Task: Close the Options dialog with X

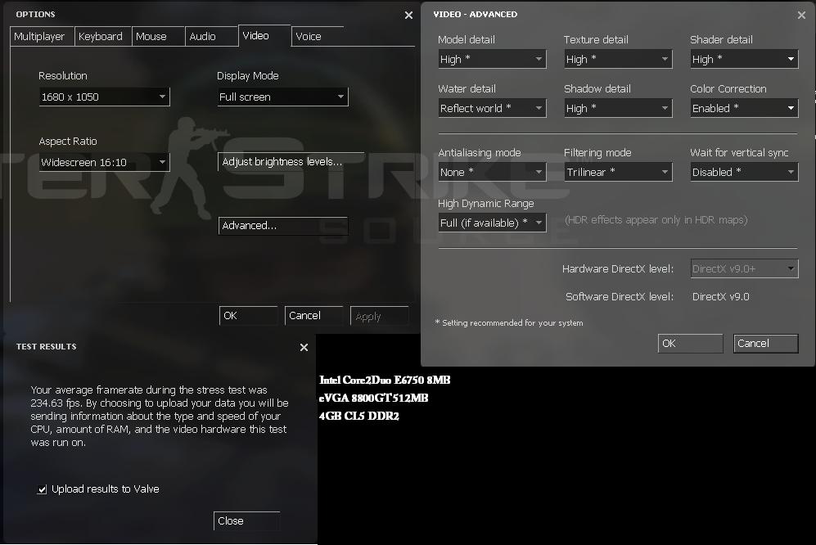Action: pyautogui.click(x=408, y=15)
